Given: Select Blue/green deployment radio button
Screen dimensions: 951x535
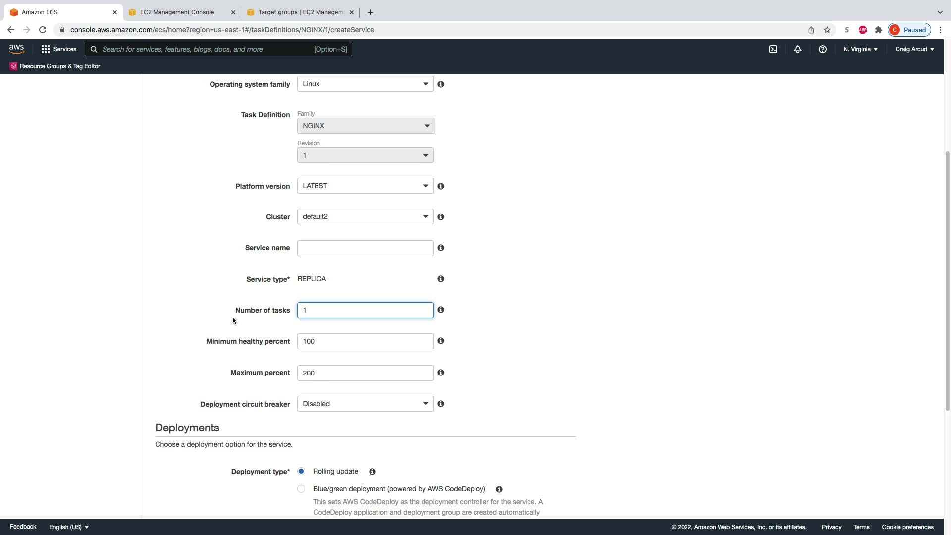Looking at the screenshot, I should pos(301,489).
